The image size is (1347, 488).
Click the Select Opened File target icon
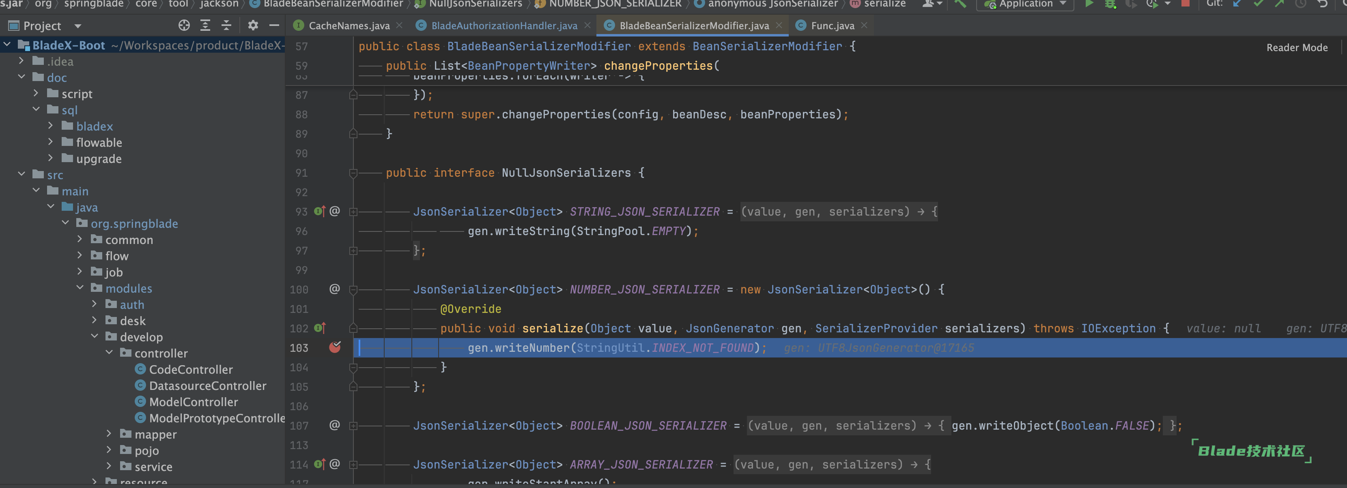[184, 25]
